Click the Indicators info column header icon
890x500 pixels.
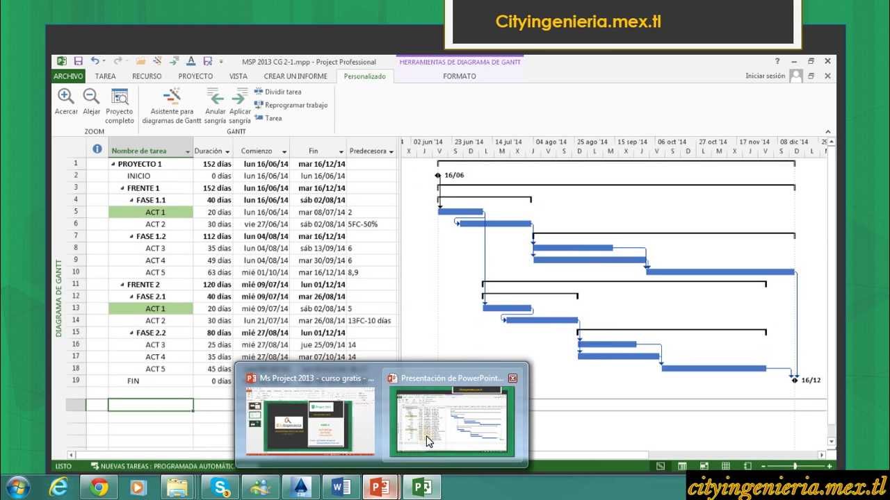pos(97,149)
